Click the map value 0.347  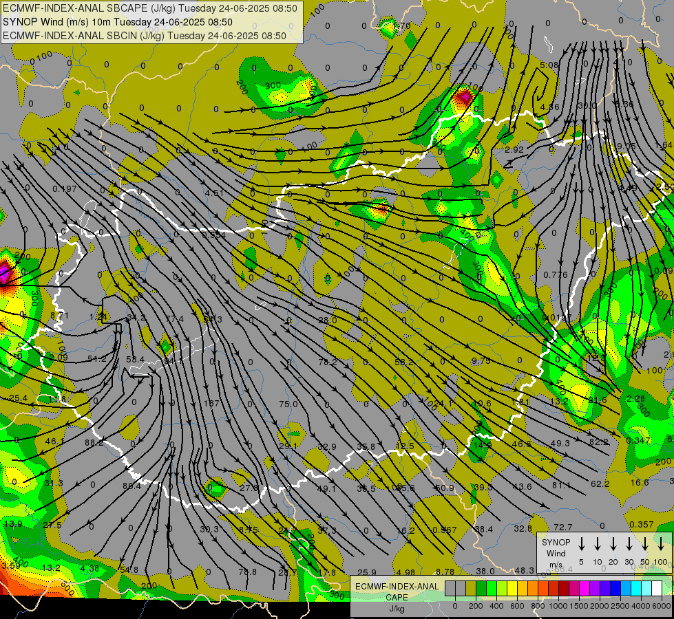click(x=638, y=441)
